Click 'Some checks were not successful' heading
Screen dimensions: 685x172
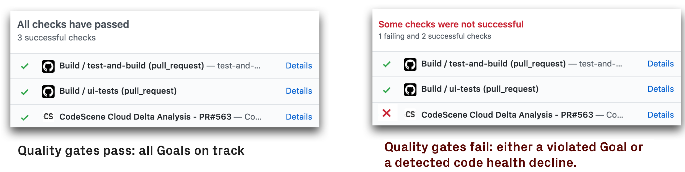451,24
